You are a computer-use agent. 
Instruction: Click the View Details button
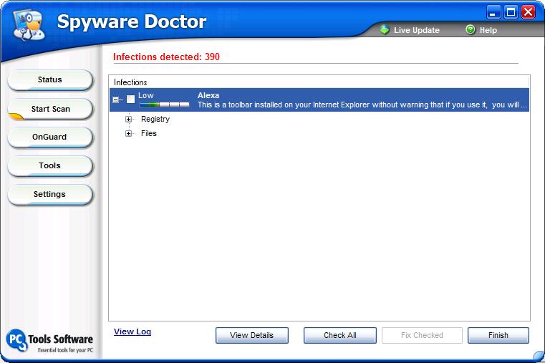[x=252, y=335]
